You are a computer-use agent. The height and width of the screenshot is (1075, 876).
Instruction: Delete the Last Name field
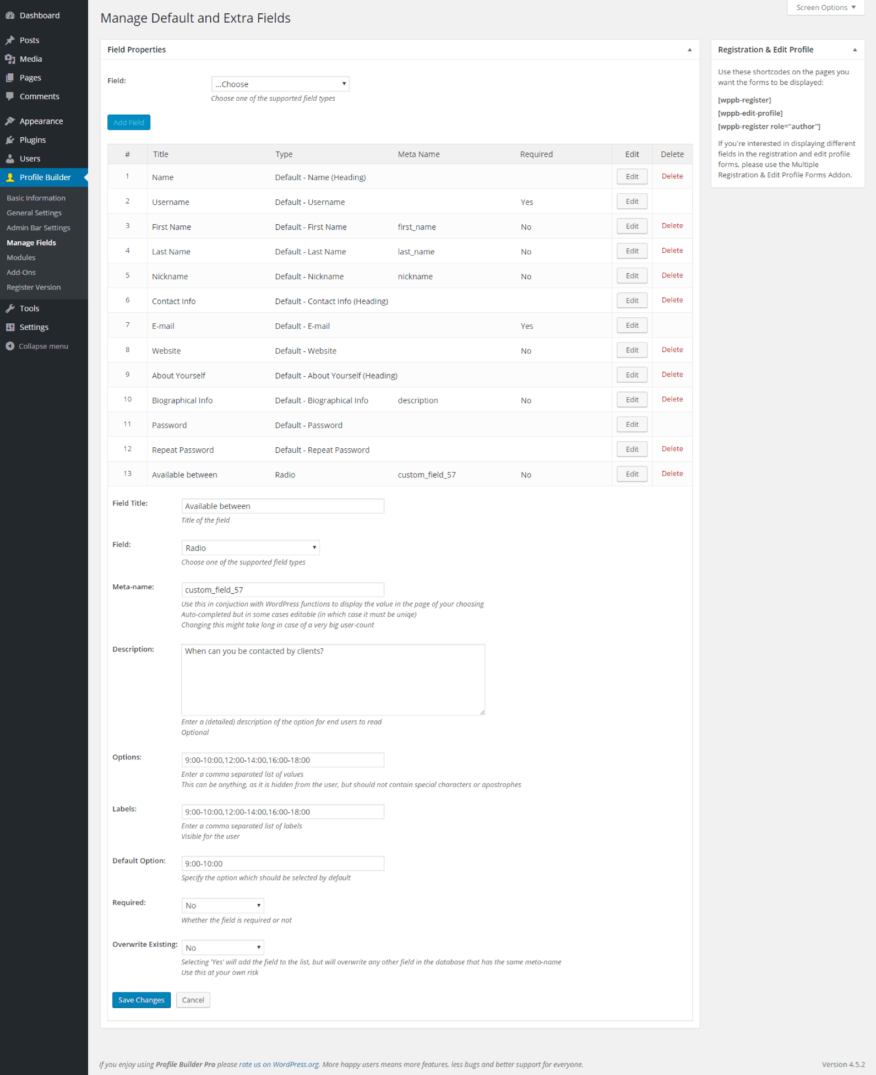(x=672, y=251)
